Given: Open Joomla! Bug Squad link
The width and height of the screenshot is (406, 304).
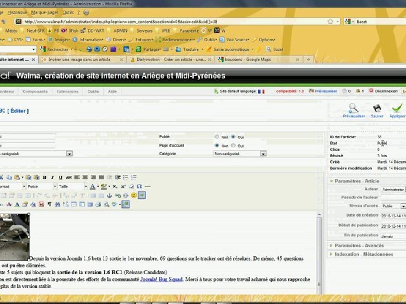Looking at the screenshot, I should pyautogui.click(x=161, y=279).
